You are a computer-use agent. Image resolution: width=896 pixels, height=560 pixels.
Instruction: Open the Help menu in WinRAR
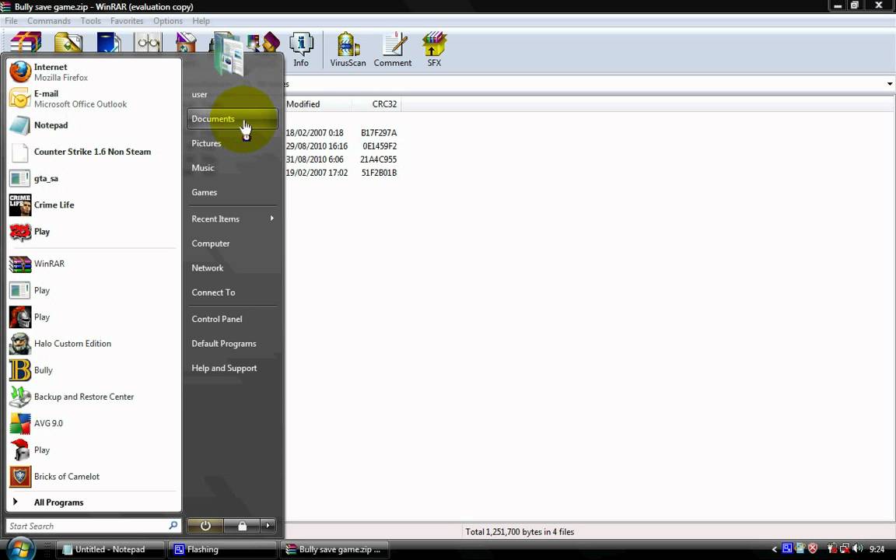[x=201, y=20]
